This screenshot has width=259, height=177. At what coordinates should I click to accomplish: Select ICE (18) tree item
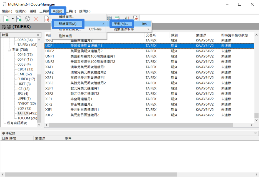pos(24,89)
